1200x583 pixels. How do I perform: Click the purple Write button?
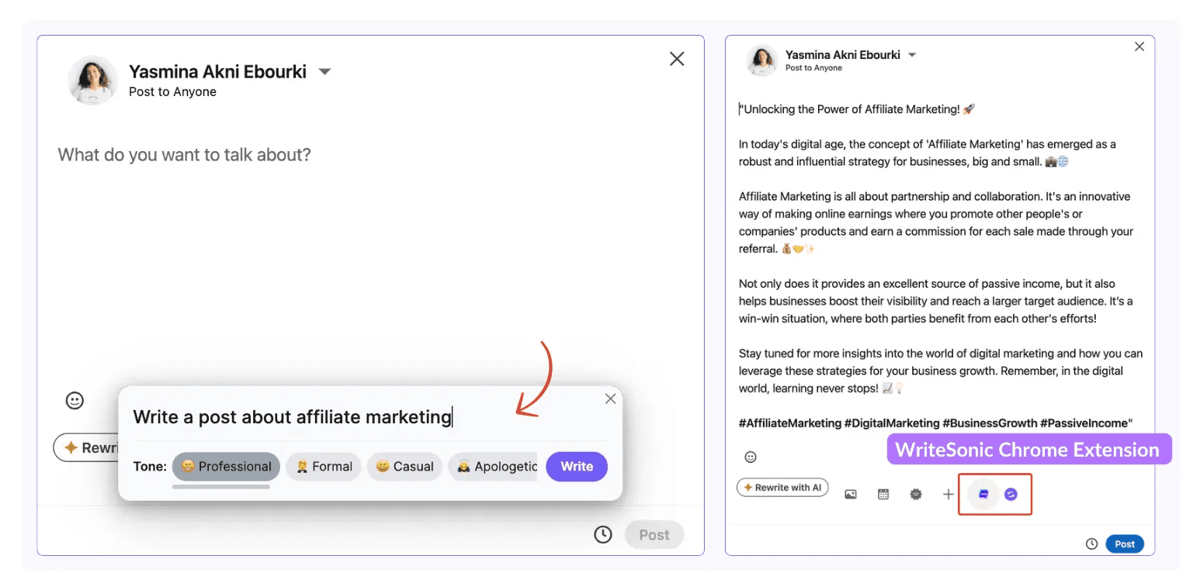point(577,467)
